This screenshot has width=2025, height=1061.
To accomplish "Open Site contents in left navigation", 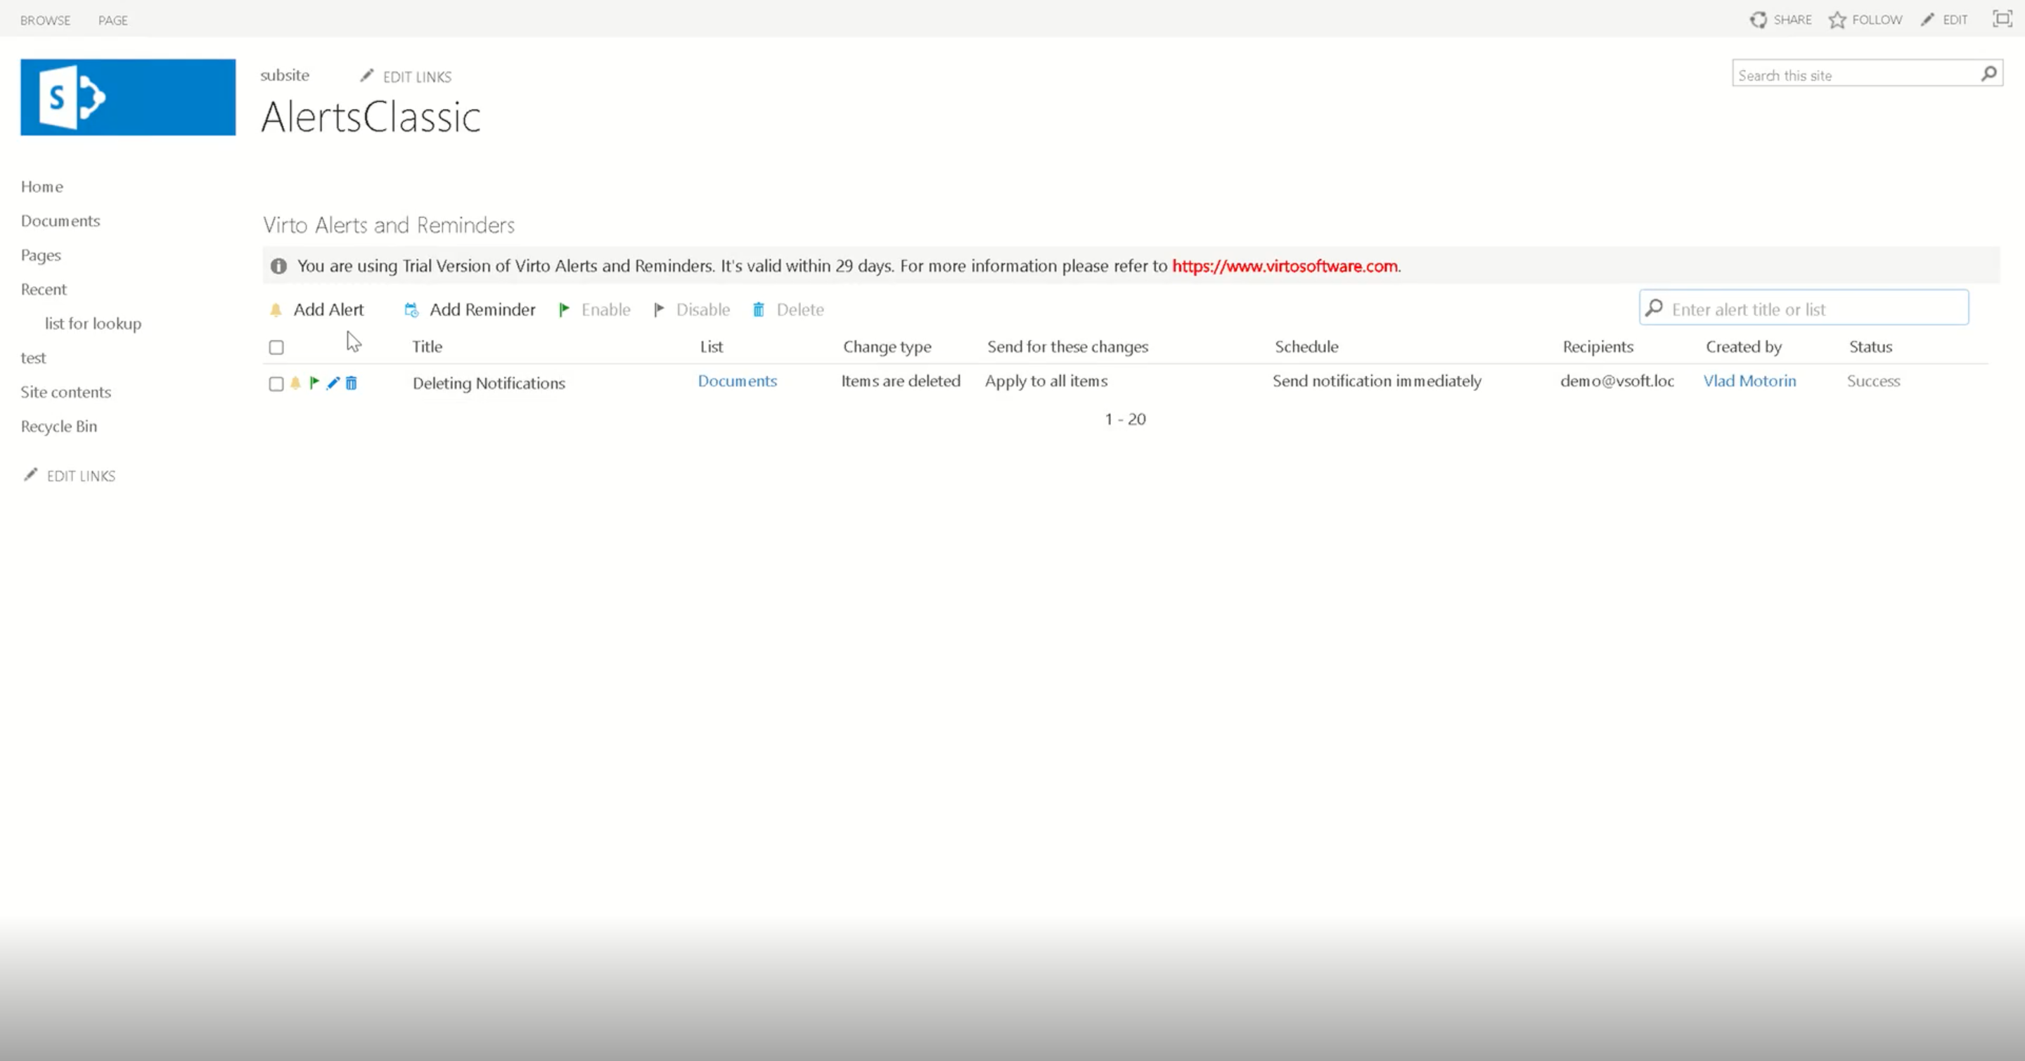I will click(x=65, y=392).
